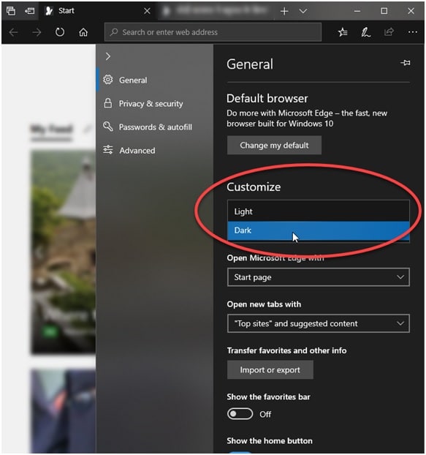Set these tabs aside icon
Screen dimensions: 426x455
[29, 11]
